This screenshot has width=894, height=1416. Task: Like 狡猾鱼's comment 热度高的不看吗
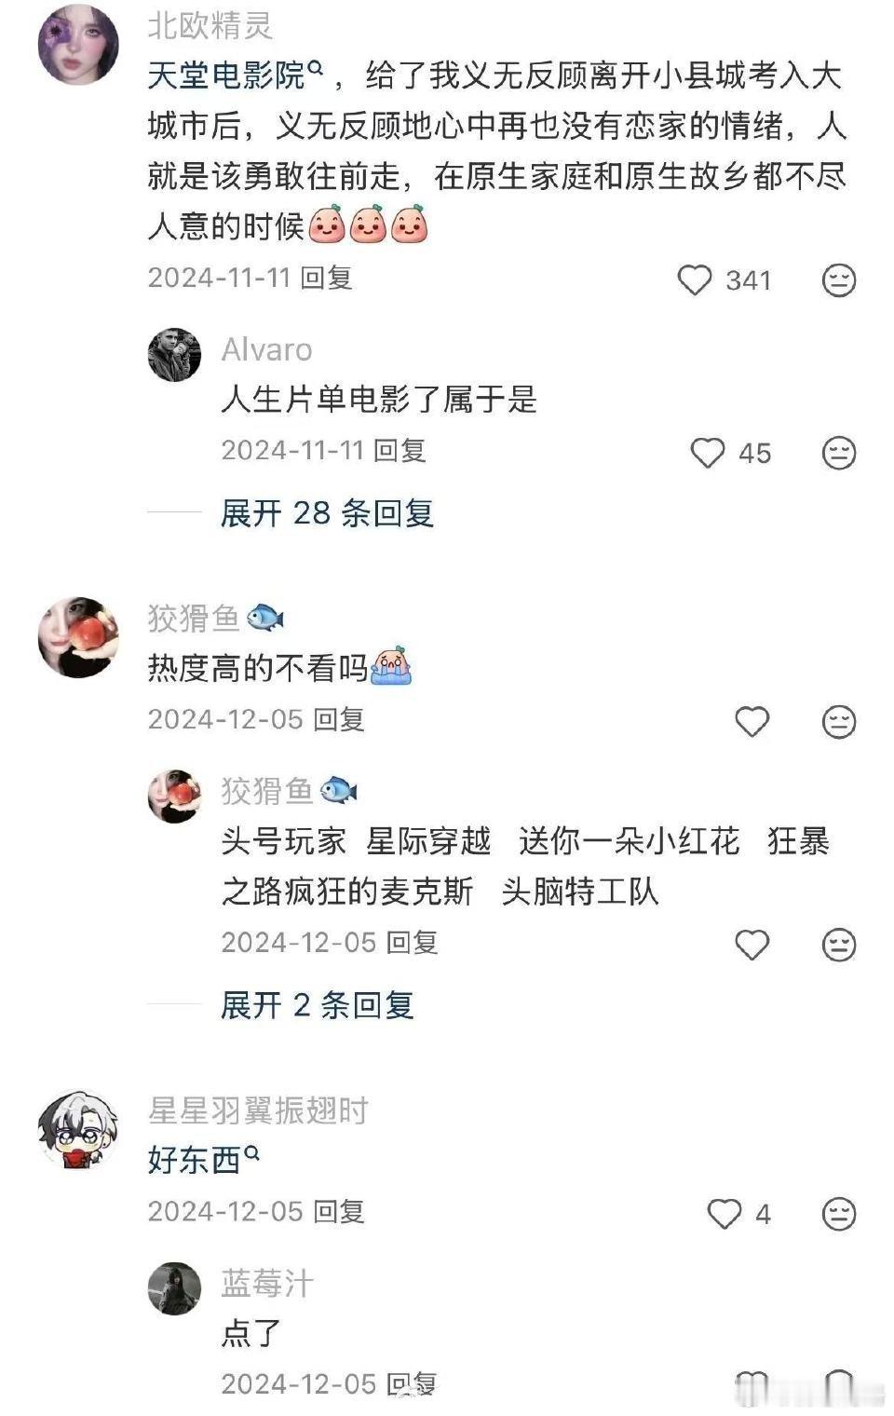(752, 721)
